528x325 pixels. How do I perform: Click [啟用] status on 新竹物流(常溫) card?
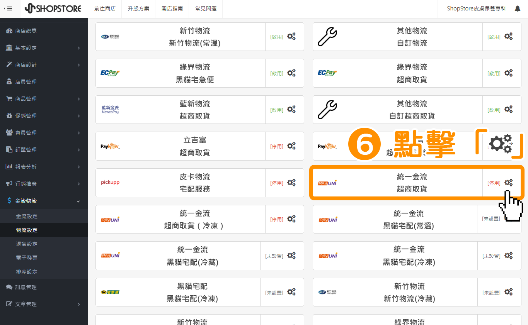pos(277,37)
